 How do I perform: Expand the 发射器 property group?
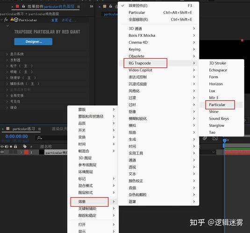[7, 60]
